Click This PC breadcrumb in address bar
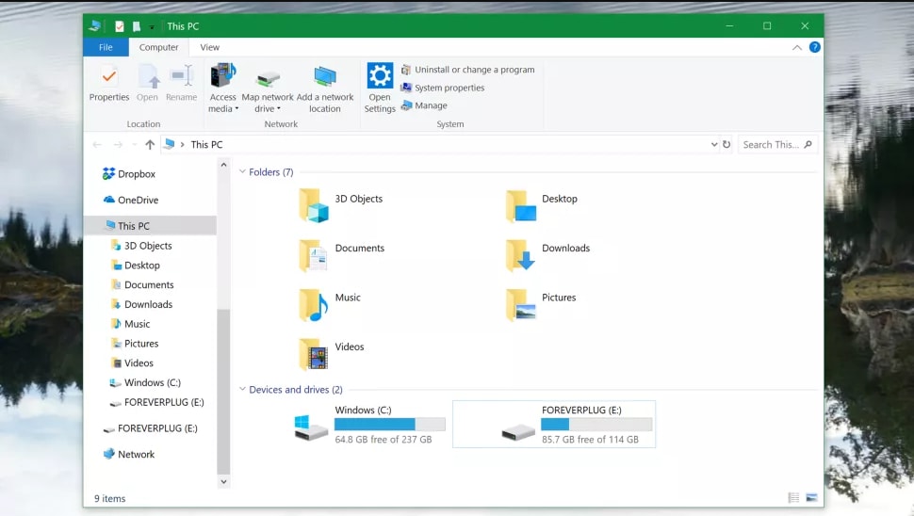914x516 pixels. [x=206, y=144]
